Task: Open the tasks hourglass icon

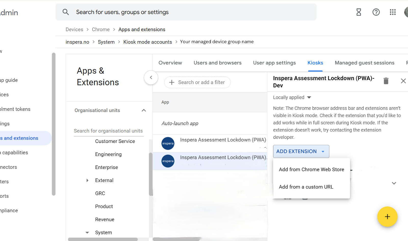Action: click(x=359, y=12)
